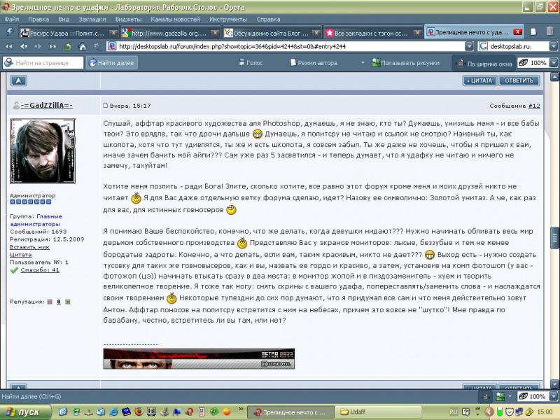This screenshot has height=420, width=560.
Task: Expand the address bar history dropdown
Action: click(470, 47)
